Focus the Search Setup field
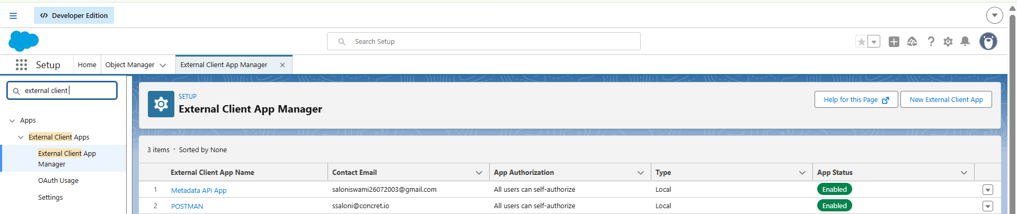Viewport: 1017px width, 214px height. tap(483, 41)
